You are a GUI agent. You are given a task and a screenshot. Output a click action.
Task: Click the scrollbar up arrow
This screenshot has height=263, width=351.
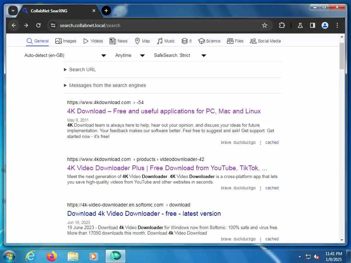tap(342, 37)
